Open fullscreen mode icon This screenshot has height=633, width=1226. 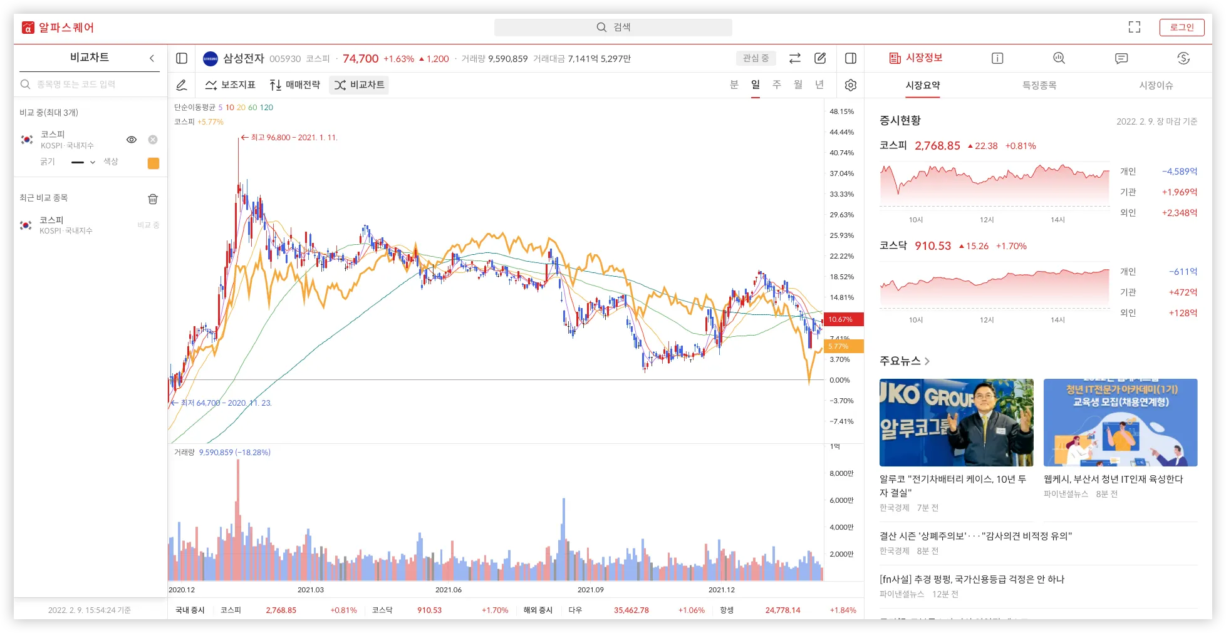1135,27
